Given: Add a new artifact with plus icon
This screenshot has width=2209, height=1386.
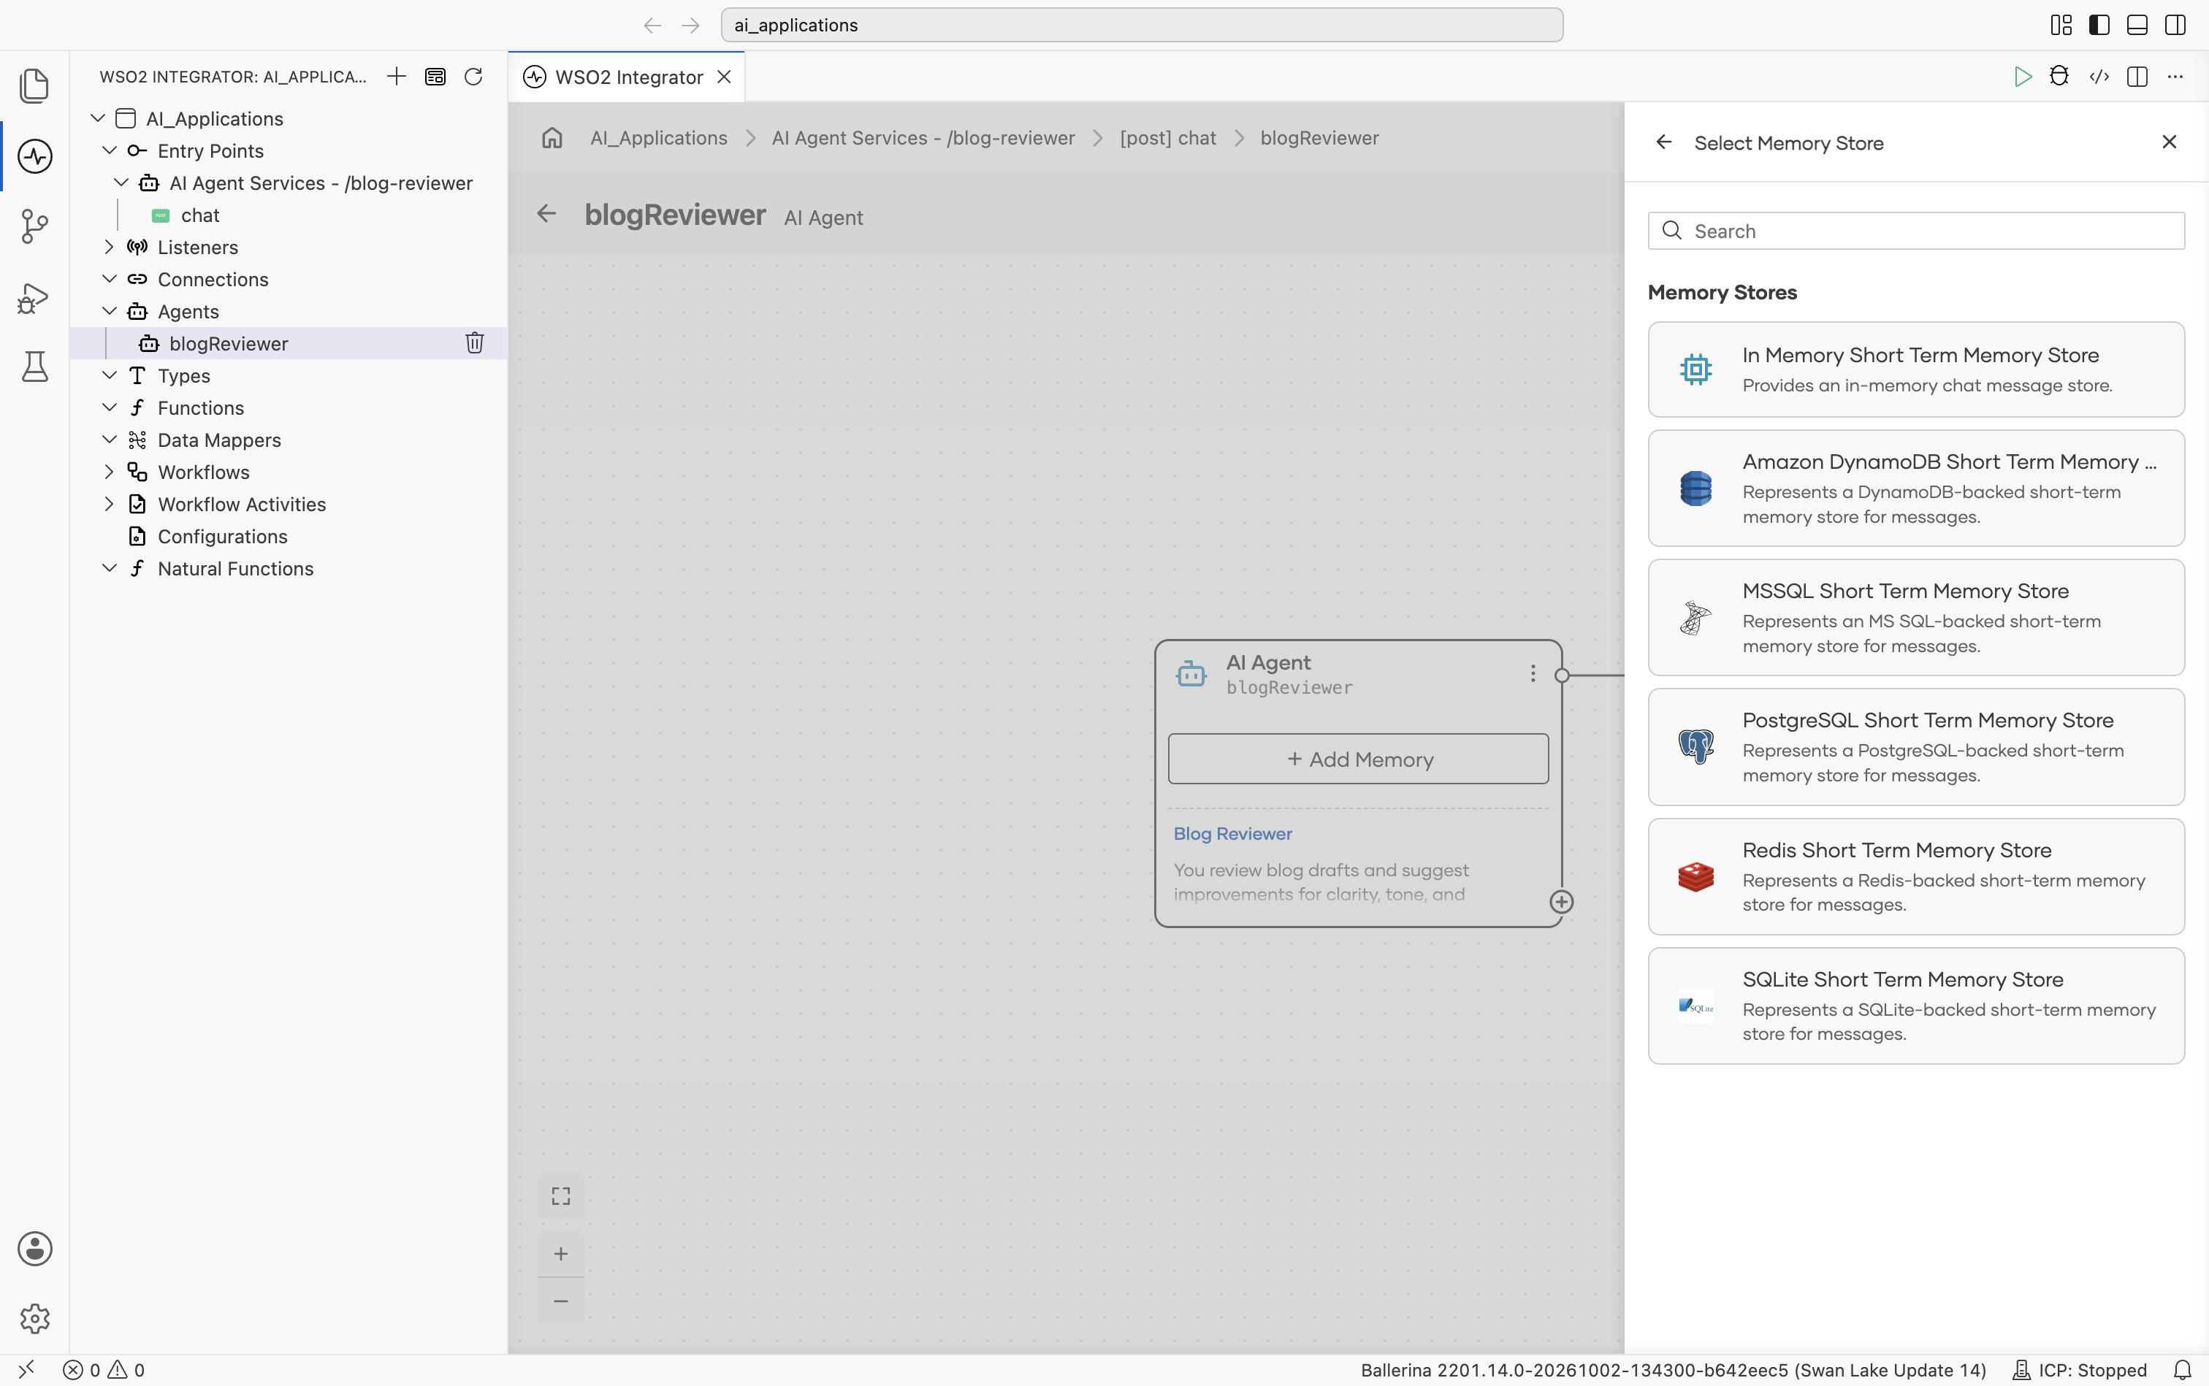Looking at the screenshot, I should [x=396, y=76].
